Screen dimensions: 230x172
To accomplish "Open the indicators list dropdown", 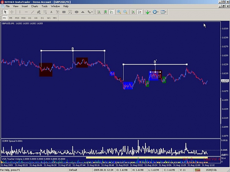I will click(148, 12).
